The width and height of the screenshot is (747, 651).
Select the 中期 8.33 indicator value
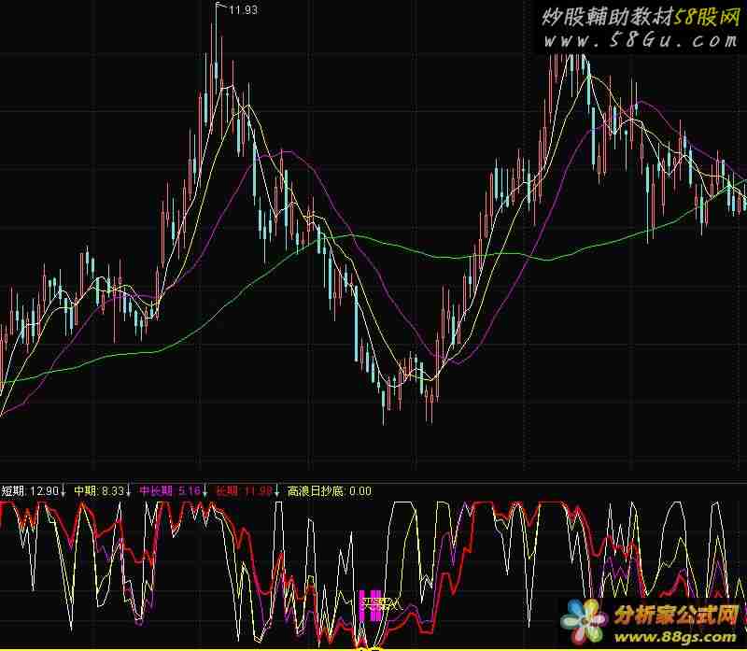coord(99,491)
